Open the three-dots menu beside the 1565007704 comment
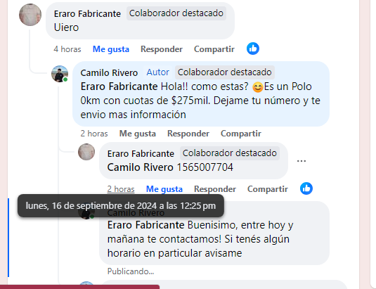376x289 pixels. click(x=302, y=161)
